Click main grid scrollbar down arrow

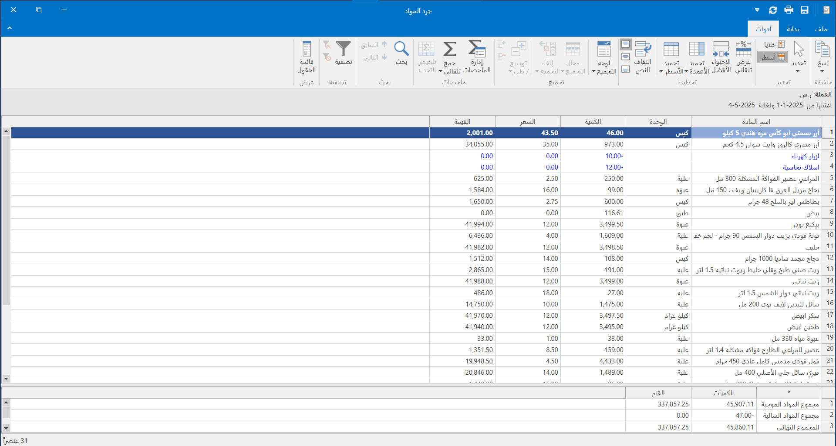click(6, 379)
